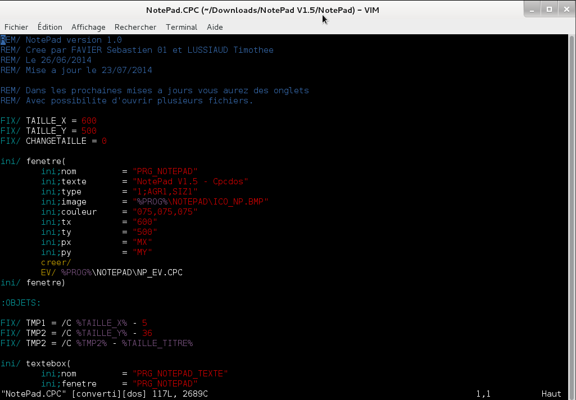Open the Terminal menu
This screenshot has height=400, width=576.
(x=182, y=27)
